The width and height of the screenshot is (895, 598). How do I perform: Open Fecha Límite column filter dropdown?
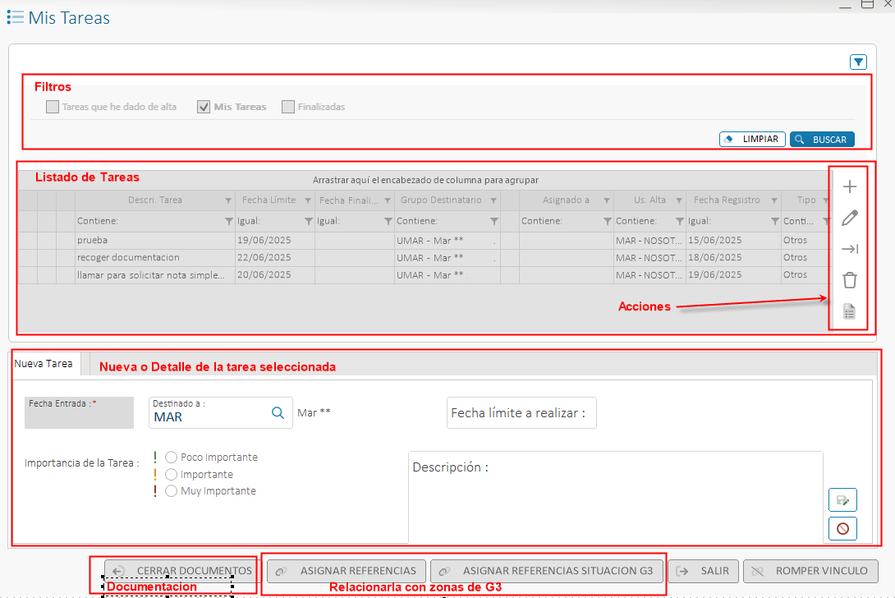[x=308, y=200]
